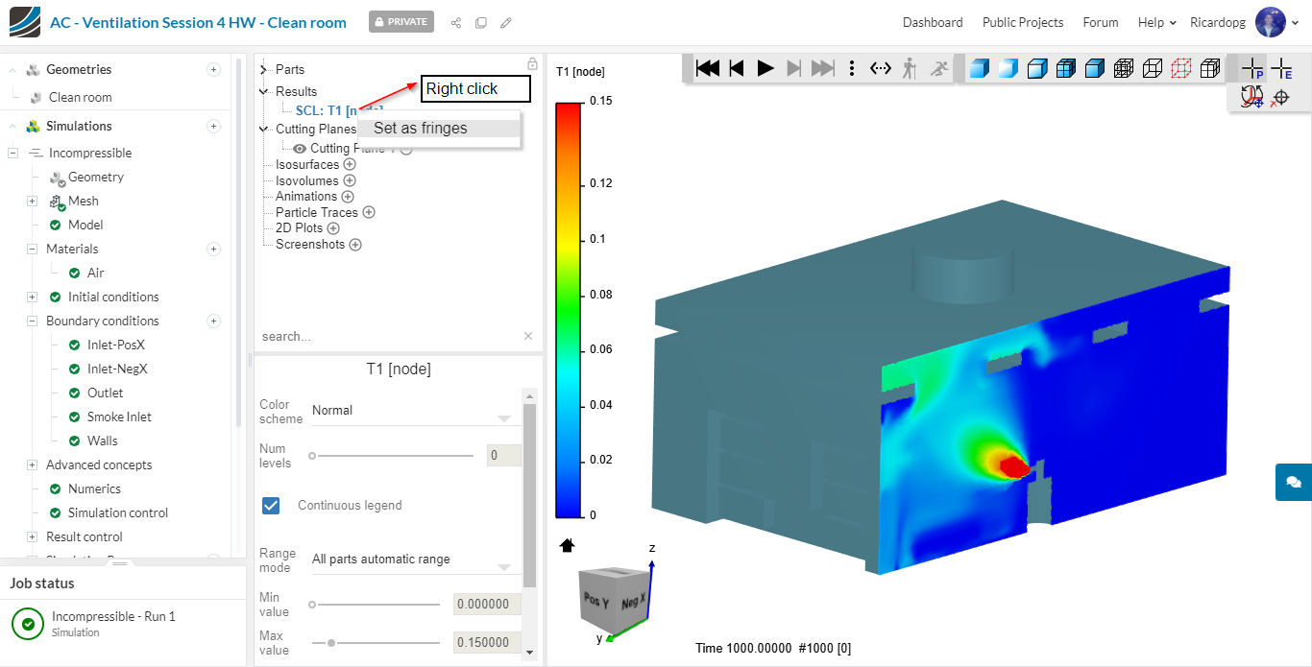This screenshot has width=1312, height=667.
Task: Open the chat support bubble
Action: pyautogui.click(x=1293, y=482)
